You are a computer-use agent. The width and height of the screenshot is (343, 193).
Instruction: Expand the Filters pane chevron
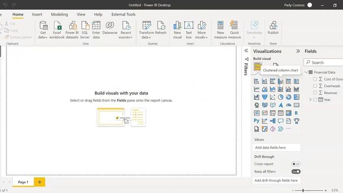246,51
